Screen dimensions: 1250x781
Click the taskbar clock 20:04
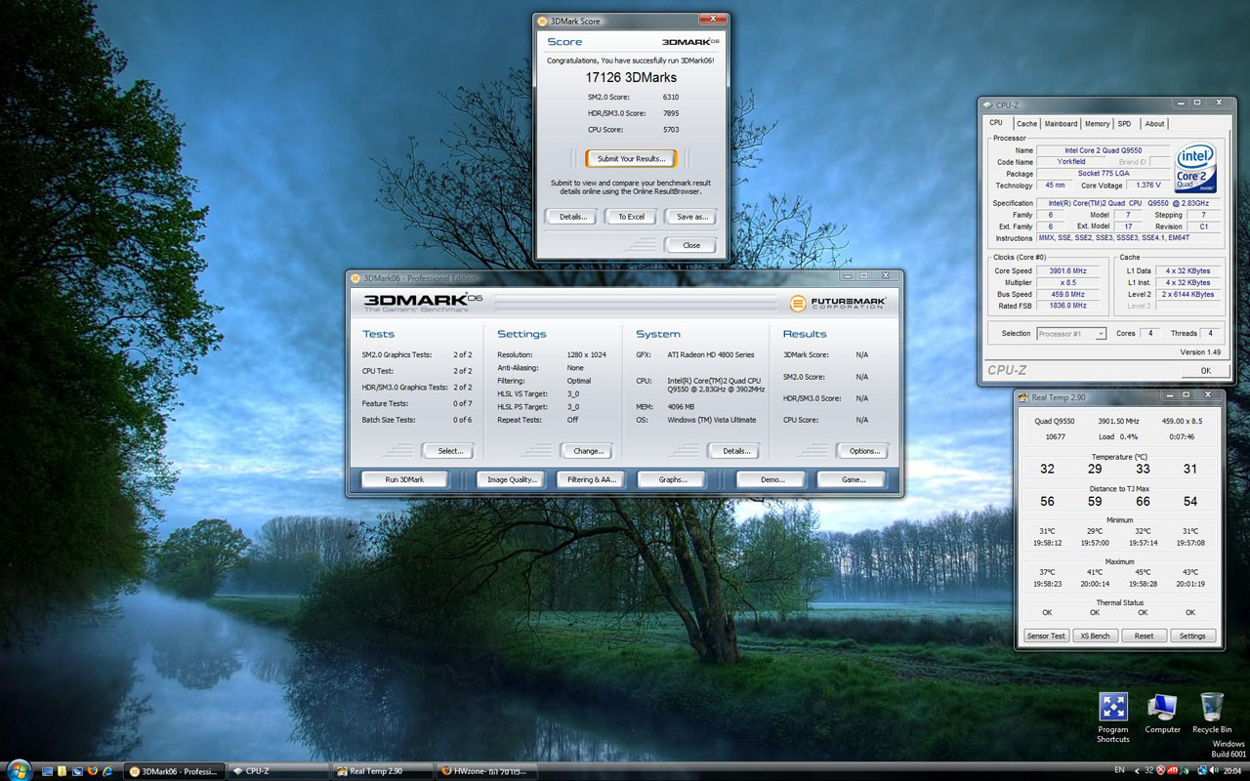[1232, 770]
